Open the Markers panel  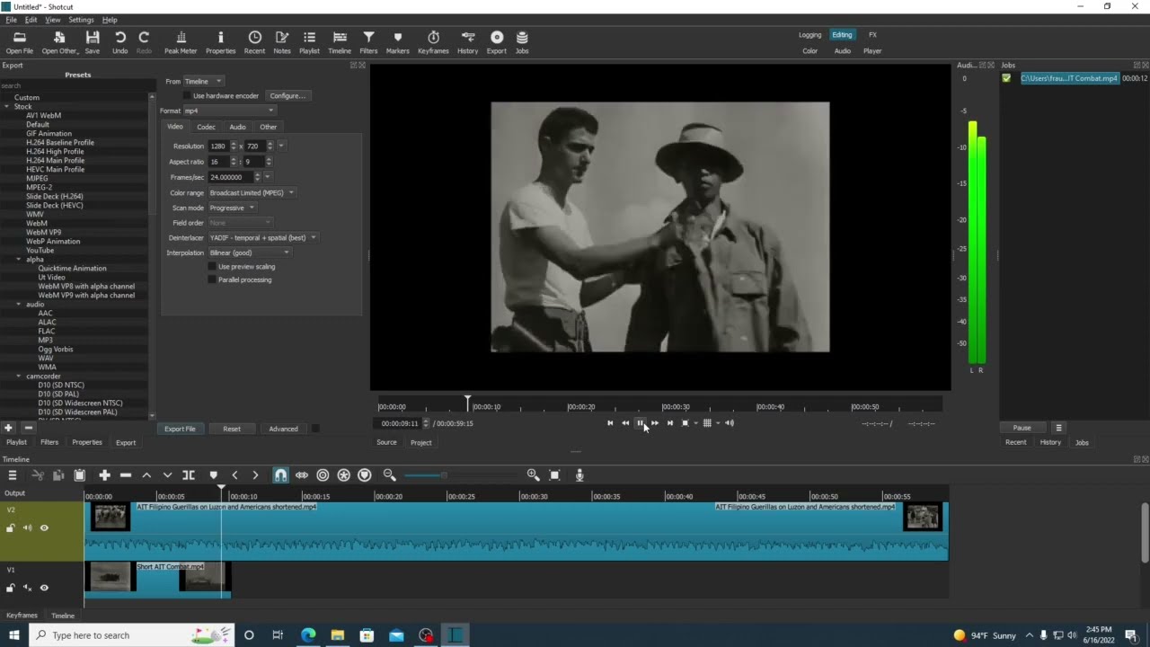click(397, 41)
